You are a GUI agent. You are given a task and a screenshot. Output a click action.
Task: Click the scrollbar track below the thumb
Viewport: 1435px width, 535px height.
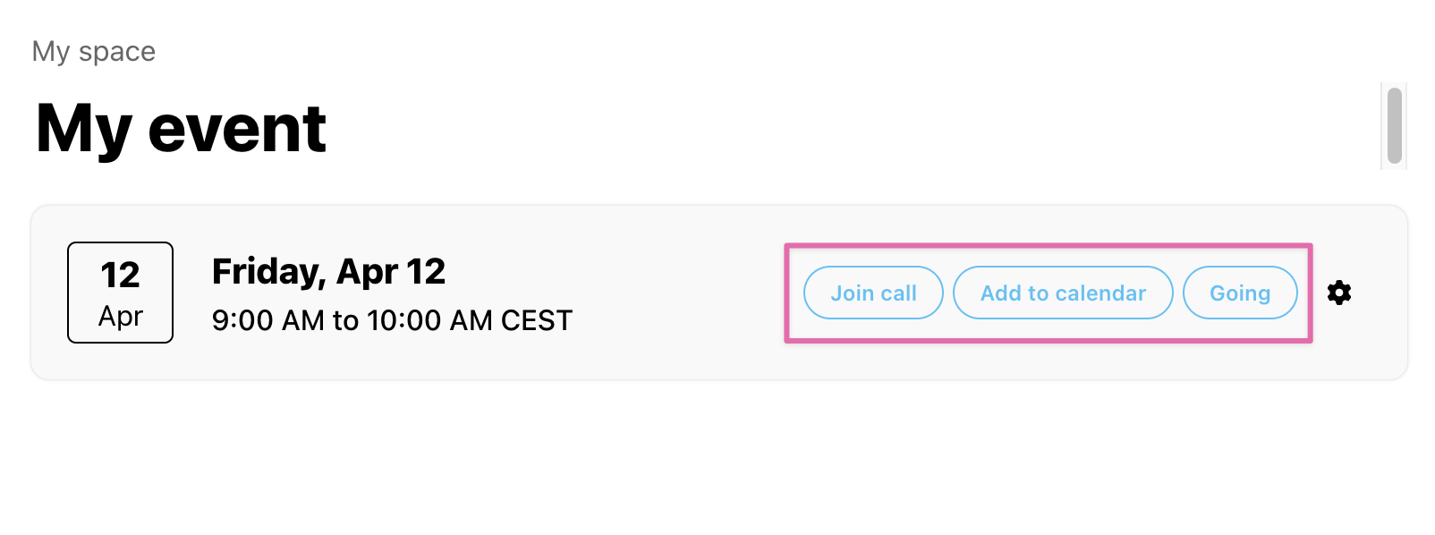click(1394, 167)
